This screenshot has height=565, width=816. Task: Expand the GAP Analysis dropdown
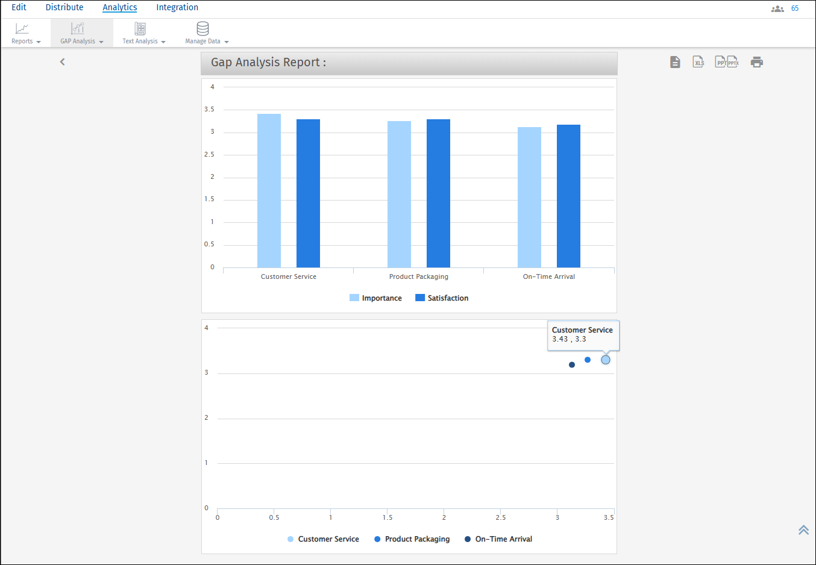tap(101, 42)
